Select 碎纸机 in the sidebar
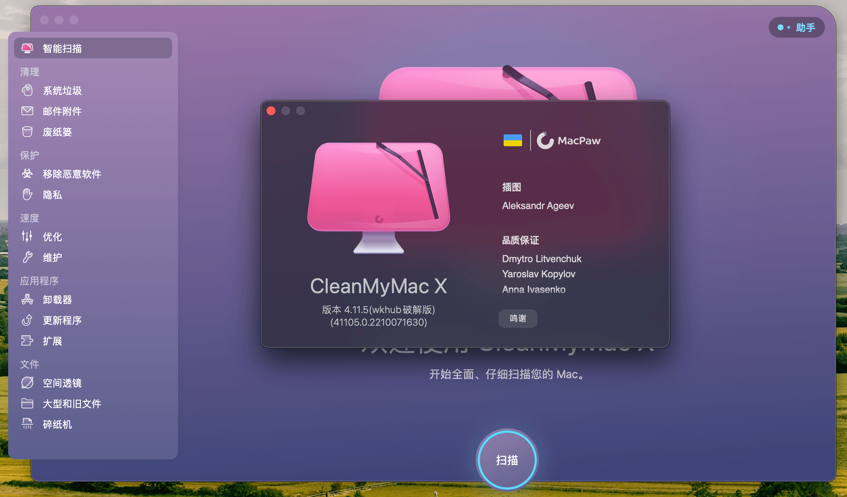Screen dimensions: 847x497 tap(93, 424)
